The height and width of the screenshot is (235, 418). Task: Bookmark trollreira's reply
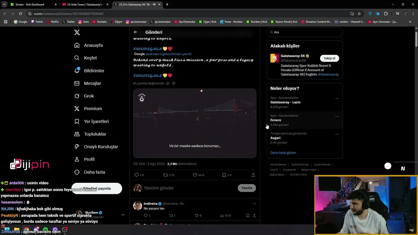click(248, 215)
